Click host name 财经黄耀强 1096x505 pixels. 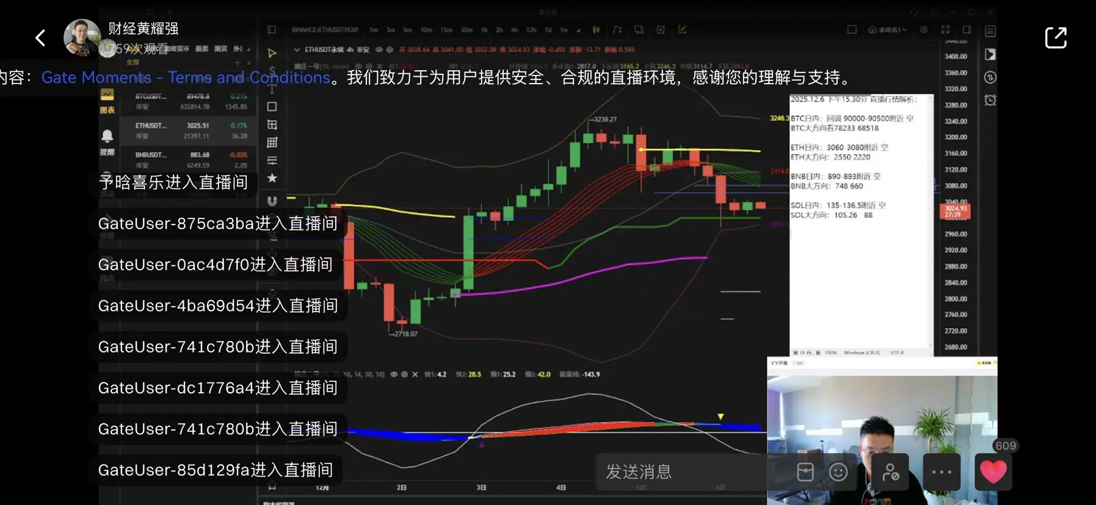pos(143,29)
